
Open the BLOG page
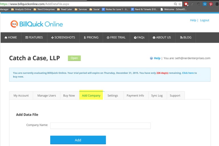tap(186, 37)
